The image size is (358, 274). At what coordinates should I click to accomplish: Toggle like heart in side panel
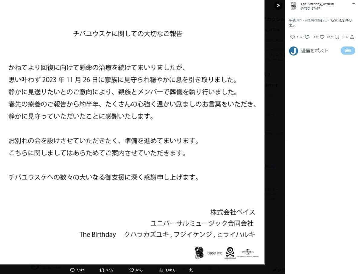[322, 37]
